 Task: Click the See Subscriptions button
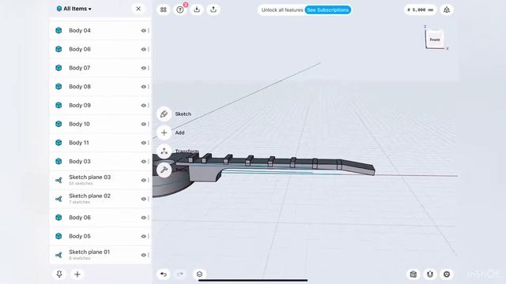click(x=327, y=10)
